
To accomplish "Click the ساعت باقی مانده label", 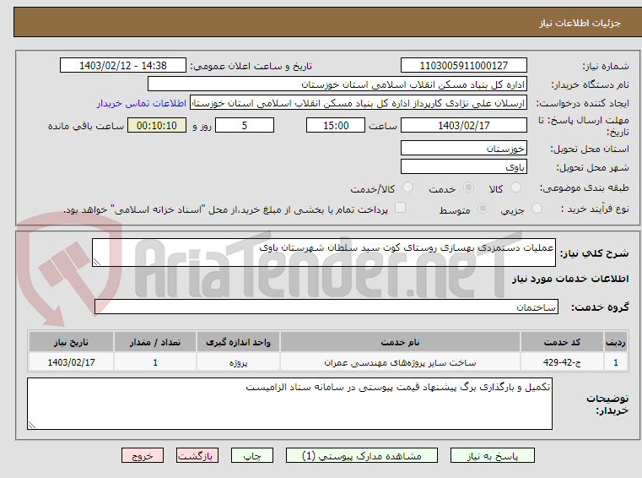I will [86, 126].
